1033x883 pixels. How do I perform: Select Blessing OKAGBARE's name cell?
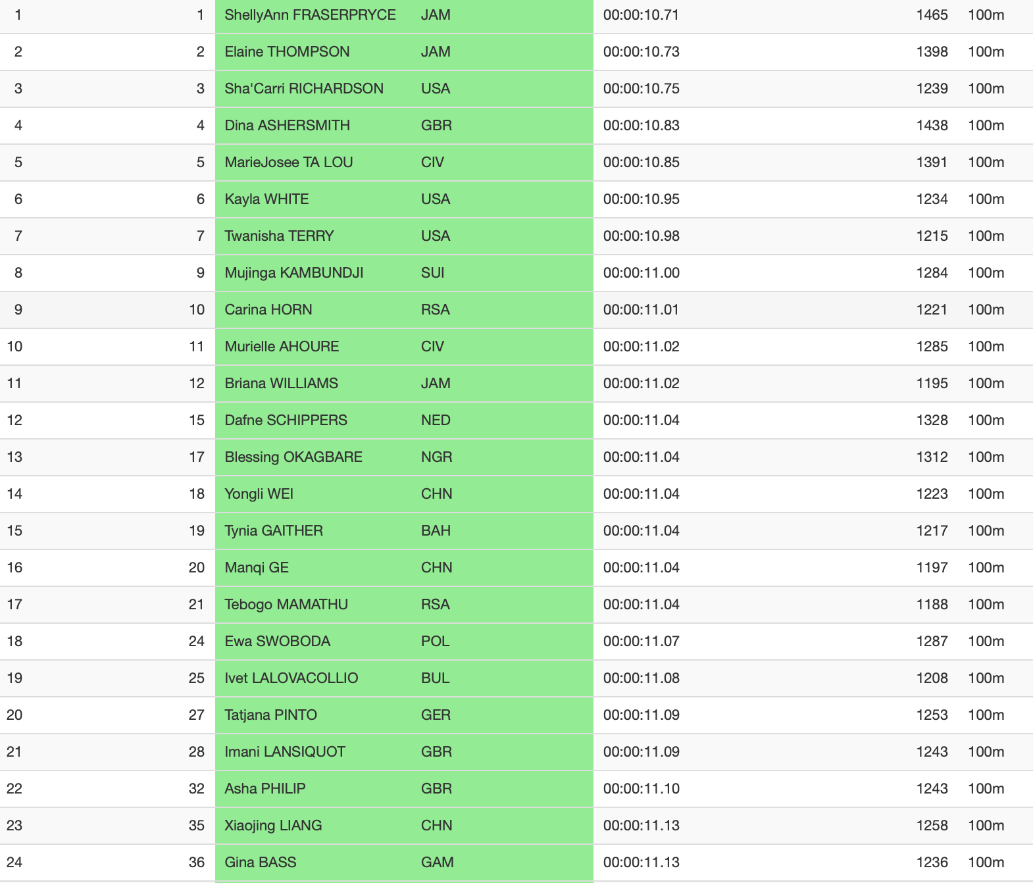coord(293,457)
